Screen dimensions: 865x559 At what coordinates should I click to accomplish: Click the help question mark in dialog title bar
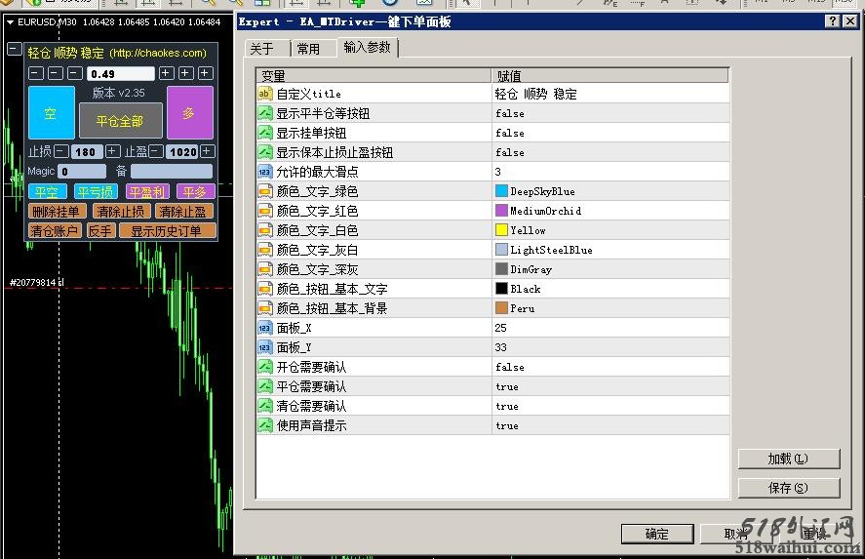pyautogui.click(x=834, y=21)
